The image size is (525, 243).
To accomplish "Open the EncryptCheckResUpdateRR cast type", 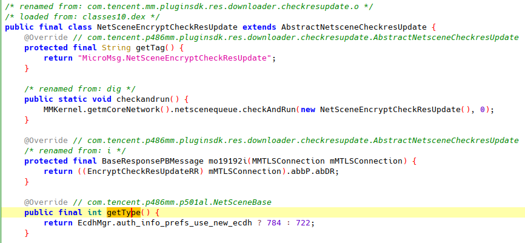I will tap(146, 171).
